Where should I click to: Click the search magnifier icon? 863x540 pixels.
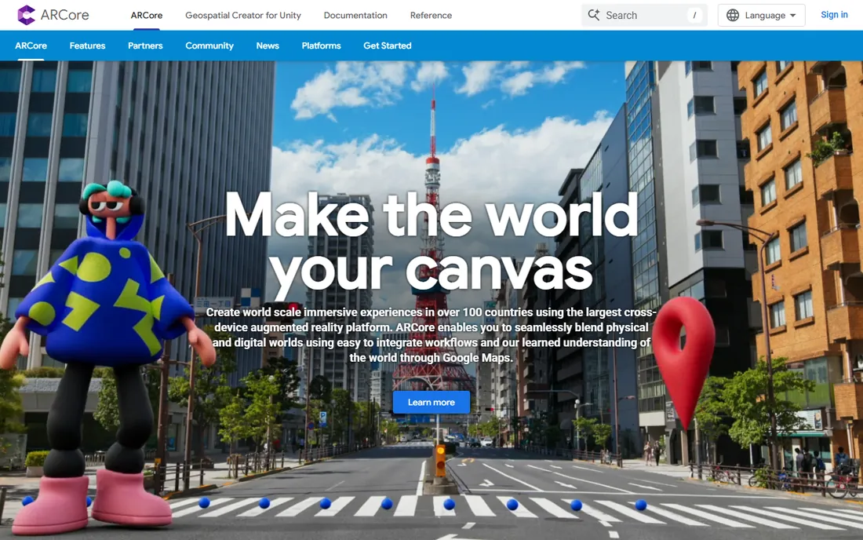[593, 15]
